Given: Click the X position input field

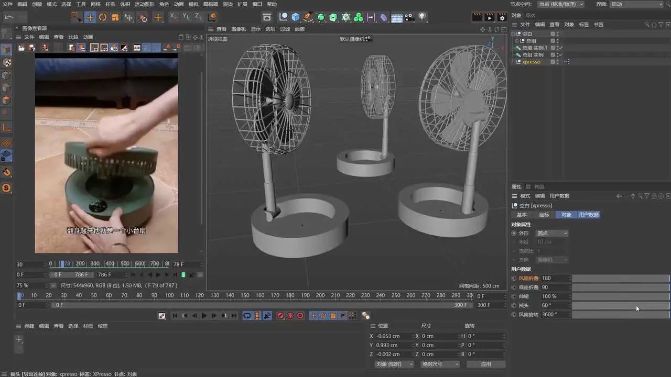Looking at the screenshot, I should (x=393, y=336).
